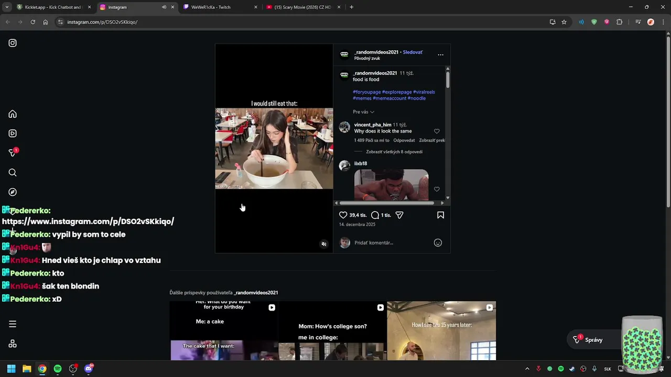
Task: Open hashtag #noodle
Action: (416, 98)
